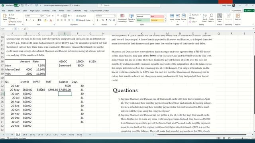Open the Font Color dropdown arrow
The image size is (255, 143).
[x=53, y=20]
